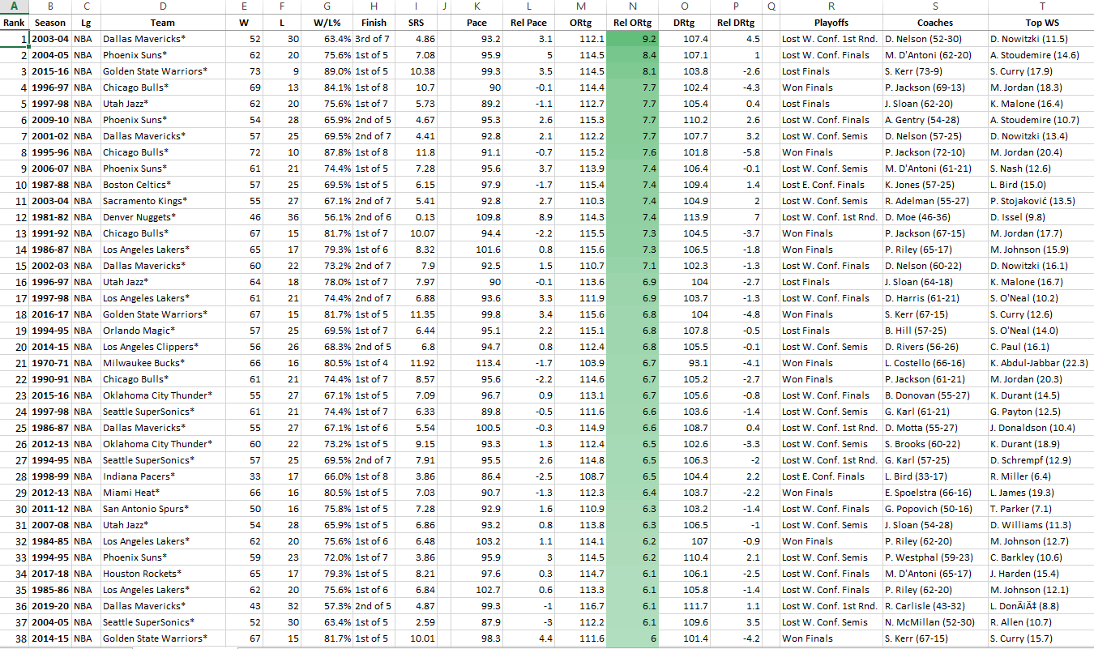Select the 'Indiana Pacers*' cell

click(x=162, y=476)
